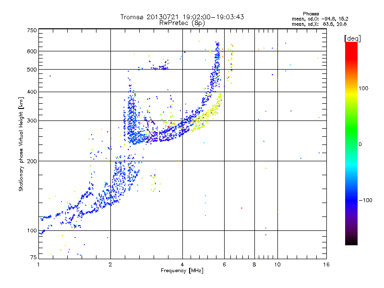Click the 'mean, sd,X: 83.5, 20.8' text
The width and height of the screenshot is (384, 288).
pos(319,24)
